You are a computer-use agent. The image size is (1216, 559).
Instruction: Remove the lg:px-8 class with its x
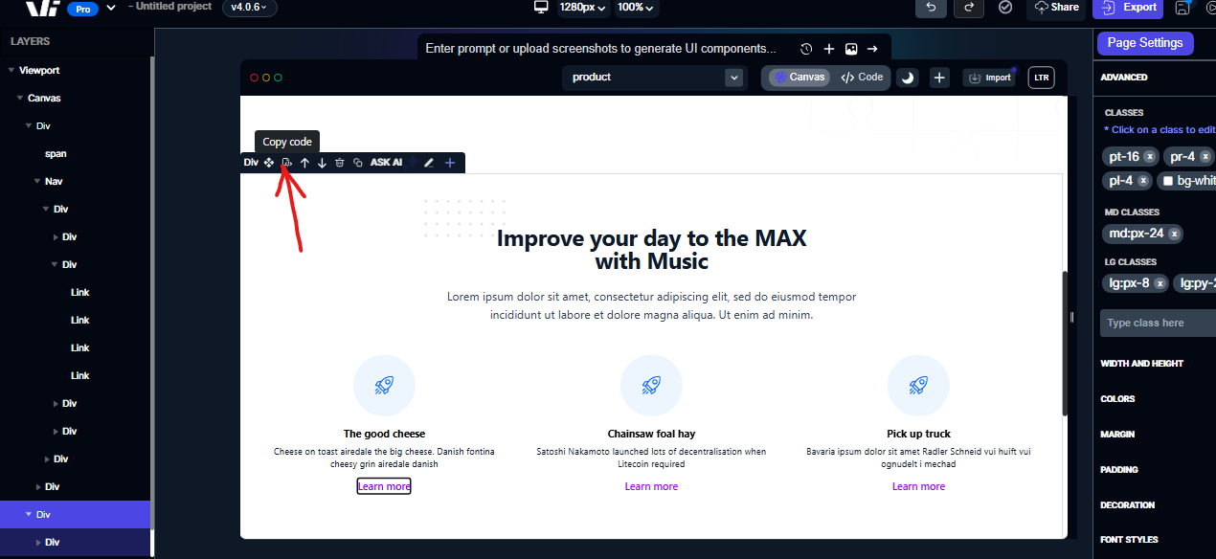(x=1160, y=283)
